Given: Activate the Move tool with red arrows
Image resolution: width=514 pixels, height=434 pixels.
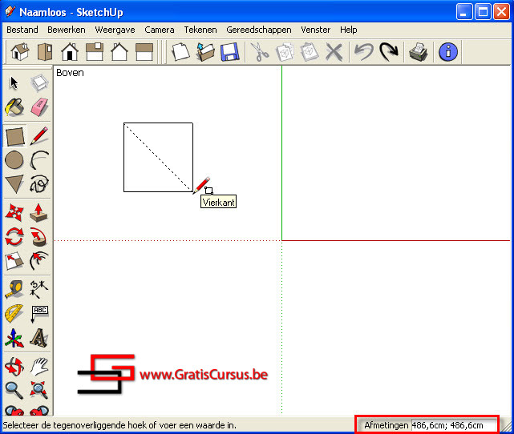Looking at the screenshot, I should point(14,213).
